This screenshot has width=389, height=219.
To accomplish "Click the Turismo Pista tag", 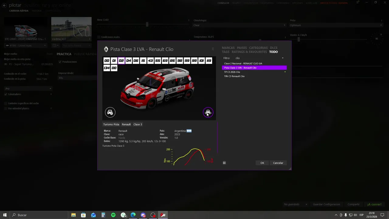I will pyautogui.click(x=111, y=124).
